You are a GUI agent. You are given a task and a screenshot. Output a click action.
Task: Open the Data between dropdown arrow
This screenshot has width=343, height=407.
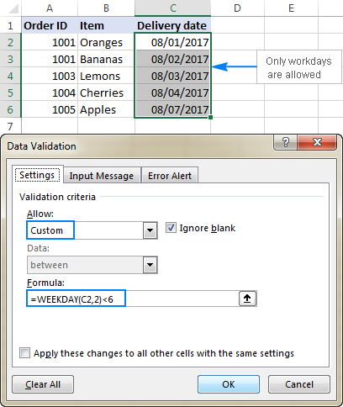point(150,265)
